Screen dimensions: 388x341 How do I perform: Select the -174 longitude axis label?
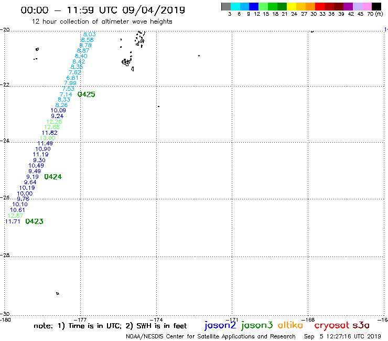[x=156, y=320]
